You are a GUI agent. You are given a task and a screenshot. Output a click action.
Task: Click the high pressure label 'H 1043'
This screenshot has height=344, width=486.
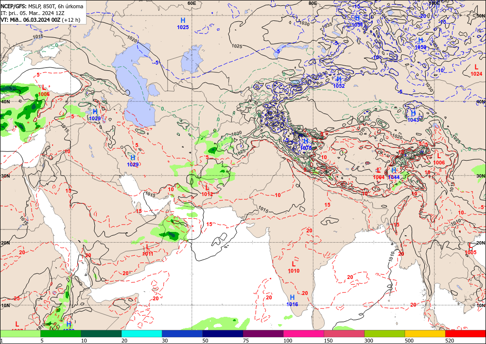click(x=413, y=116)
